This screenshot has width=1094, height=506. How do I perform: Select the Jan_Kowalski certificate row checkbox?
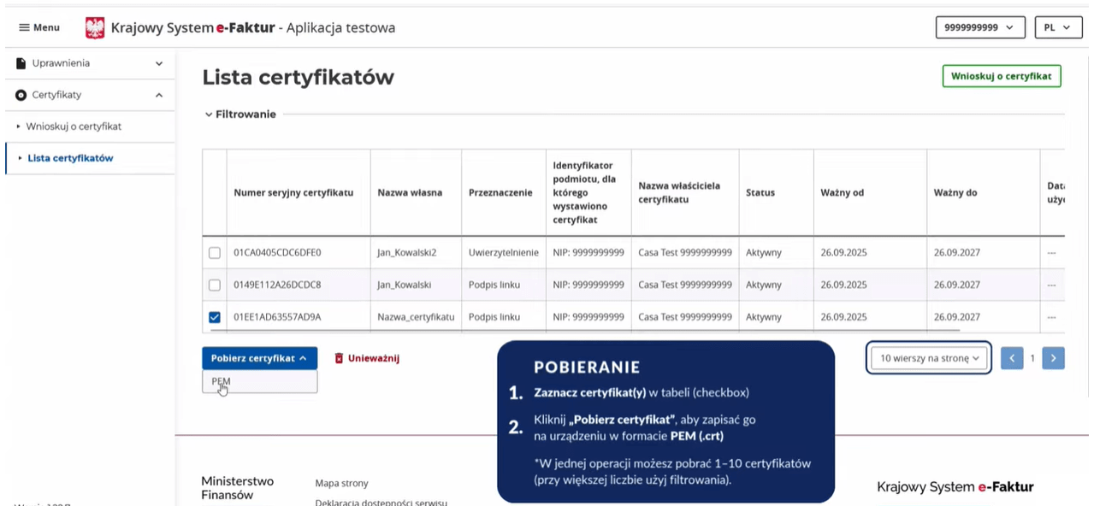[214, 285]
